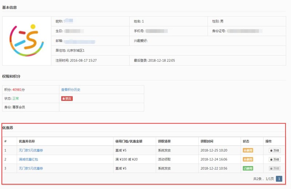Open first 无门款5元优惠券 coupon link
The image size is (291, 189).
click(31, 150)
